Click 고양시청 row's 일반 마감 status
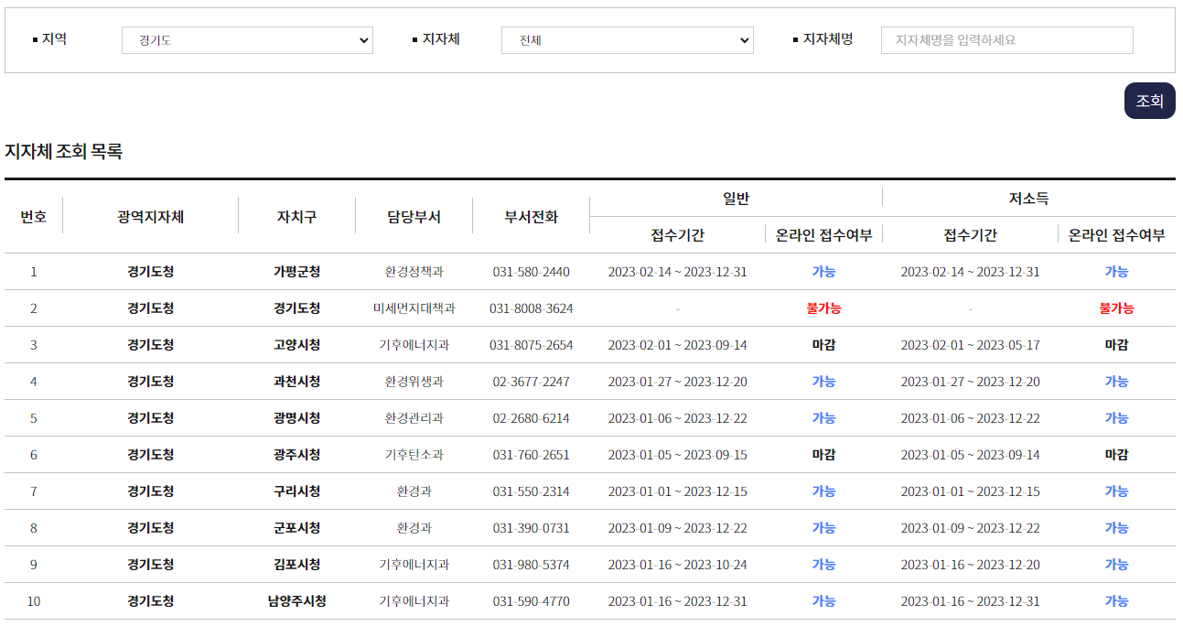This screenshot has width=1183, height=626. coord(823,345)
